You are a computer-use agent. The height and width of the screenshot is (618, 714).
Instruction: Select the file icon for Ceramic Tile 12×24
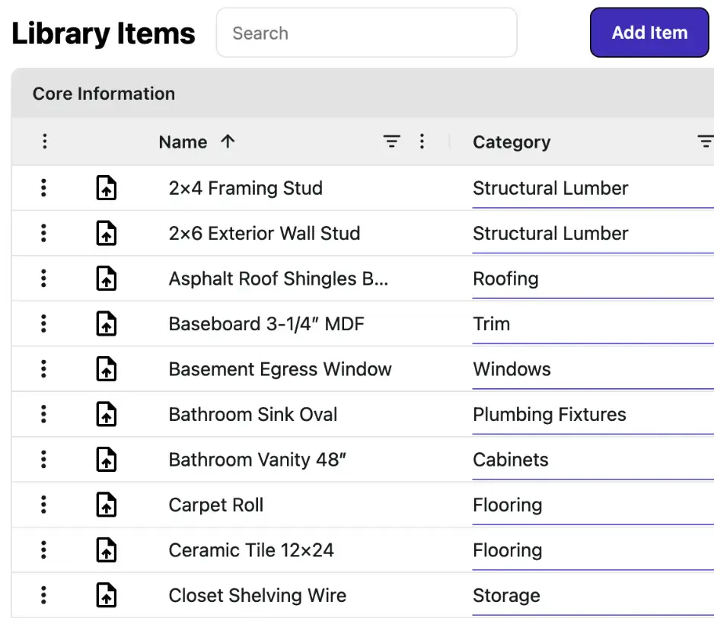pos(106,550)
